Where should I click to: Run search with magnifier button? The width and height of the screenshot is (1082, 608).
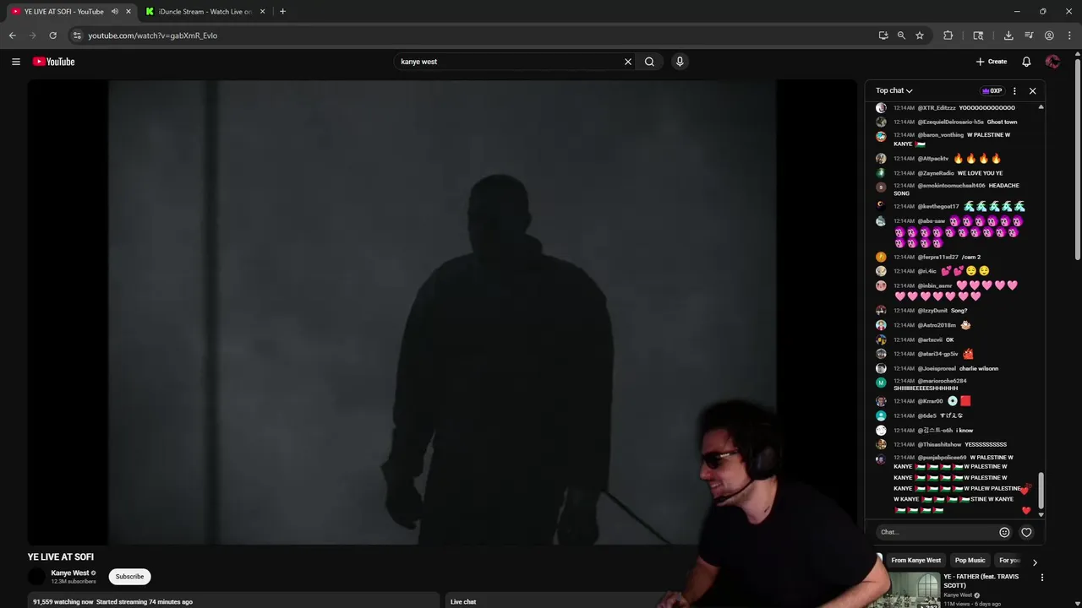click(x=649, y=62)
